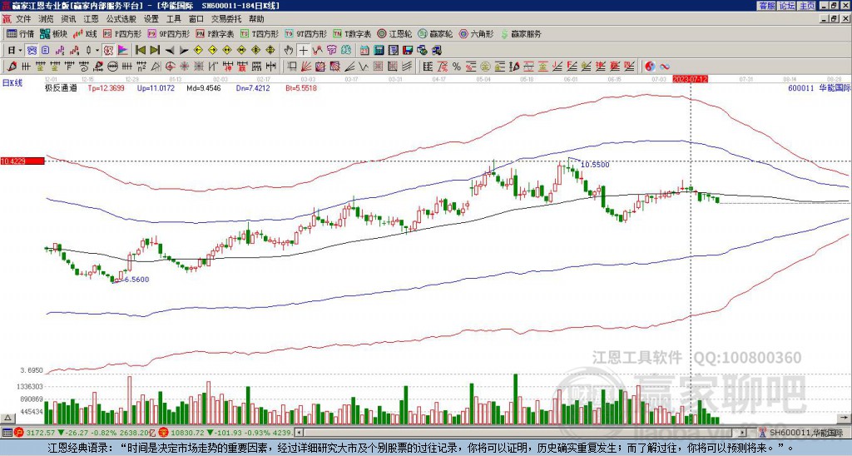
Task: Open the 六角形 tool
Action: pyautogui.click(x=477, y=33)
